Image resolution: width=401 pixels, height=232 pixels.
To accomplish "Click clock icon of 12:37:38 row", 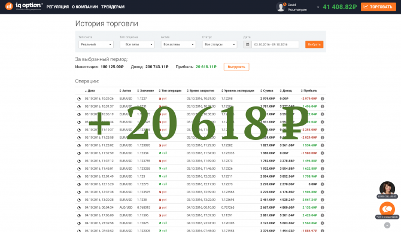I will [79, 192].
